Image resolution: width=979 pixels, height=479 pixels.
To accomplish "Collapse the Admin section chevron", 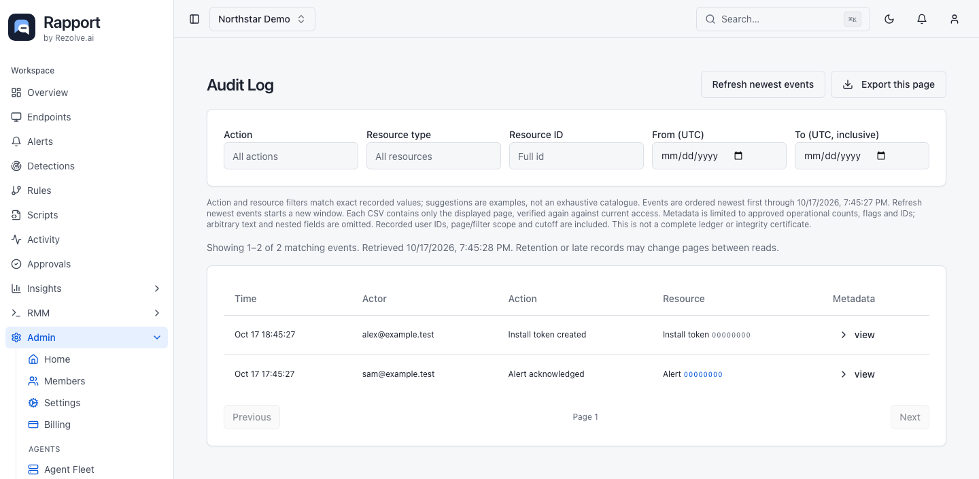I will tap(157, 337).
